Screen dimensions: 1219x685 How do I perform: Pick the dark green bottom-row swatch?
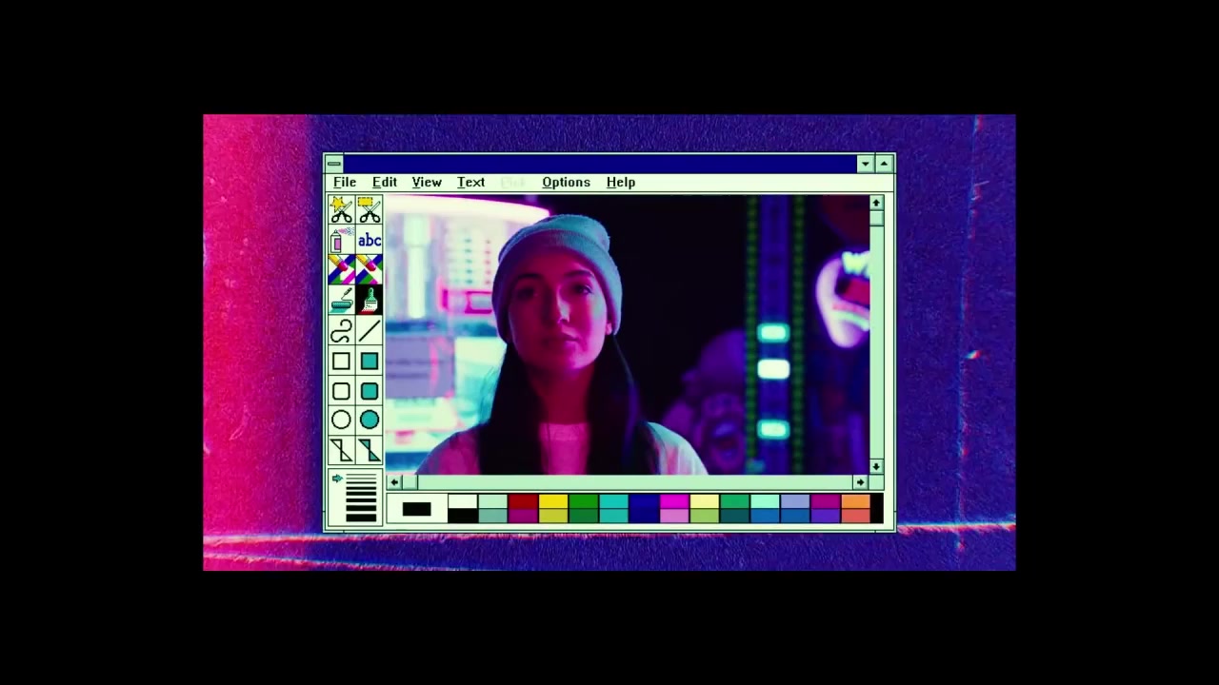(584, 516)
